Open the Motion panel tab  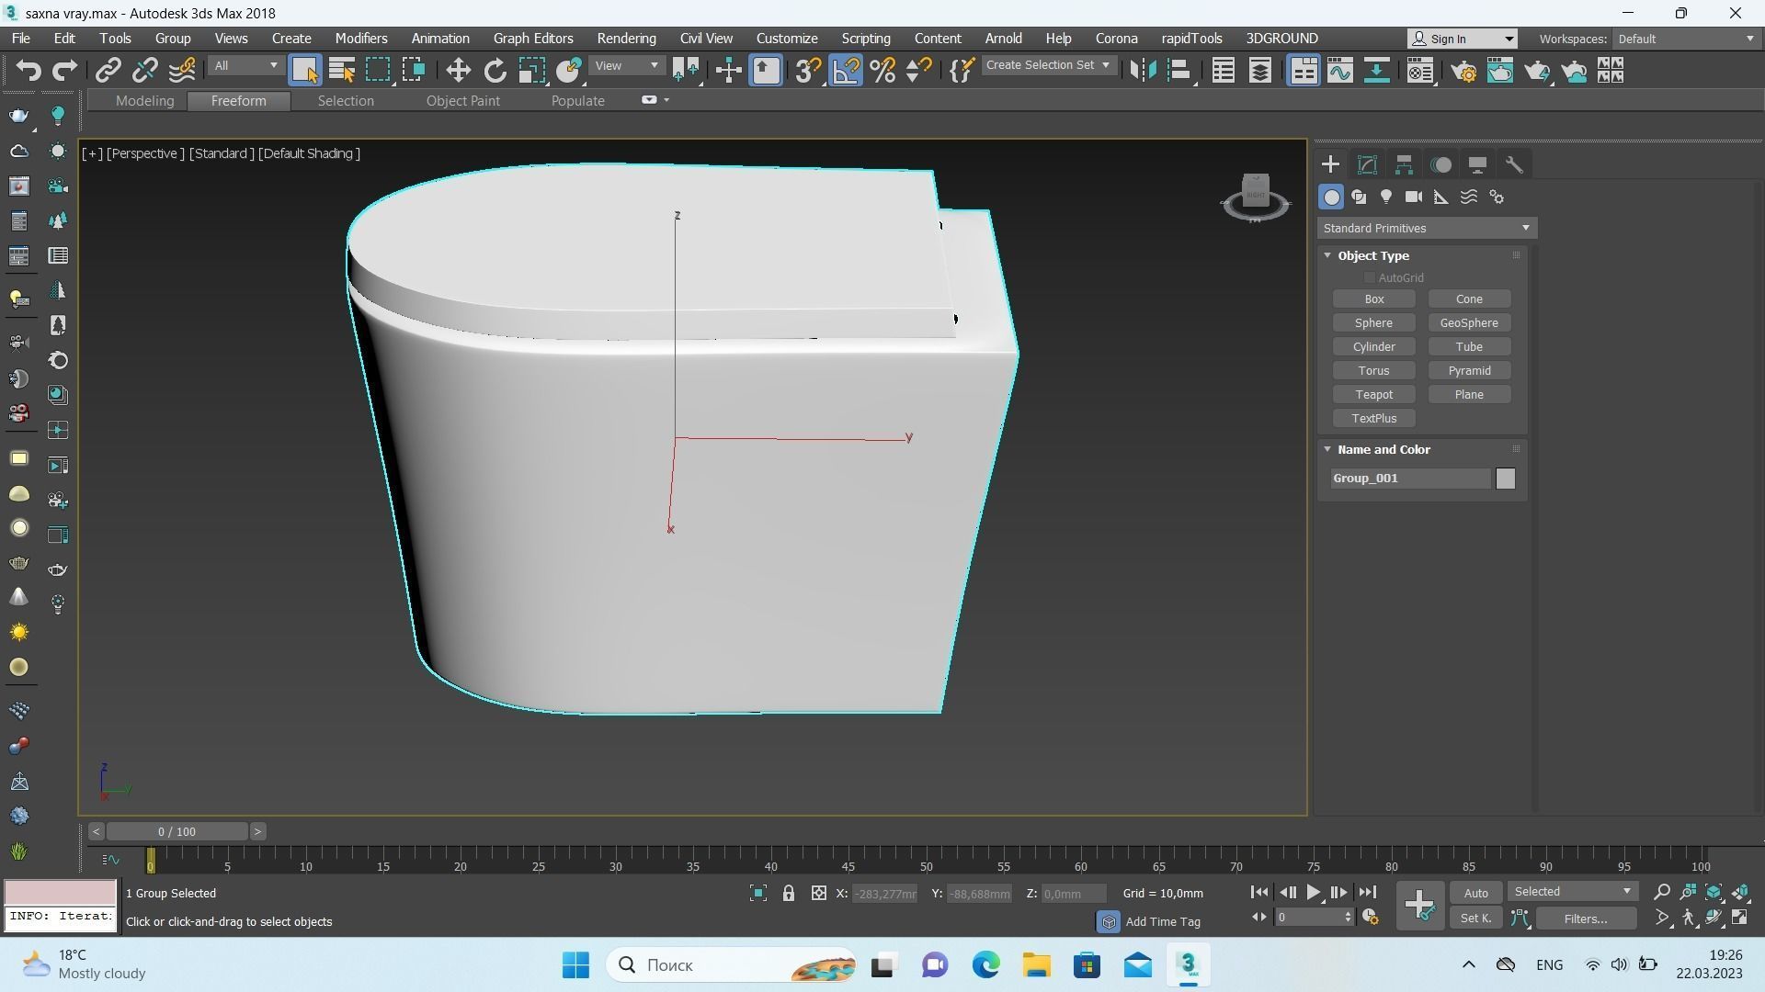(1440, 165)
